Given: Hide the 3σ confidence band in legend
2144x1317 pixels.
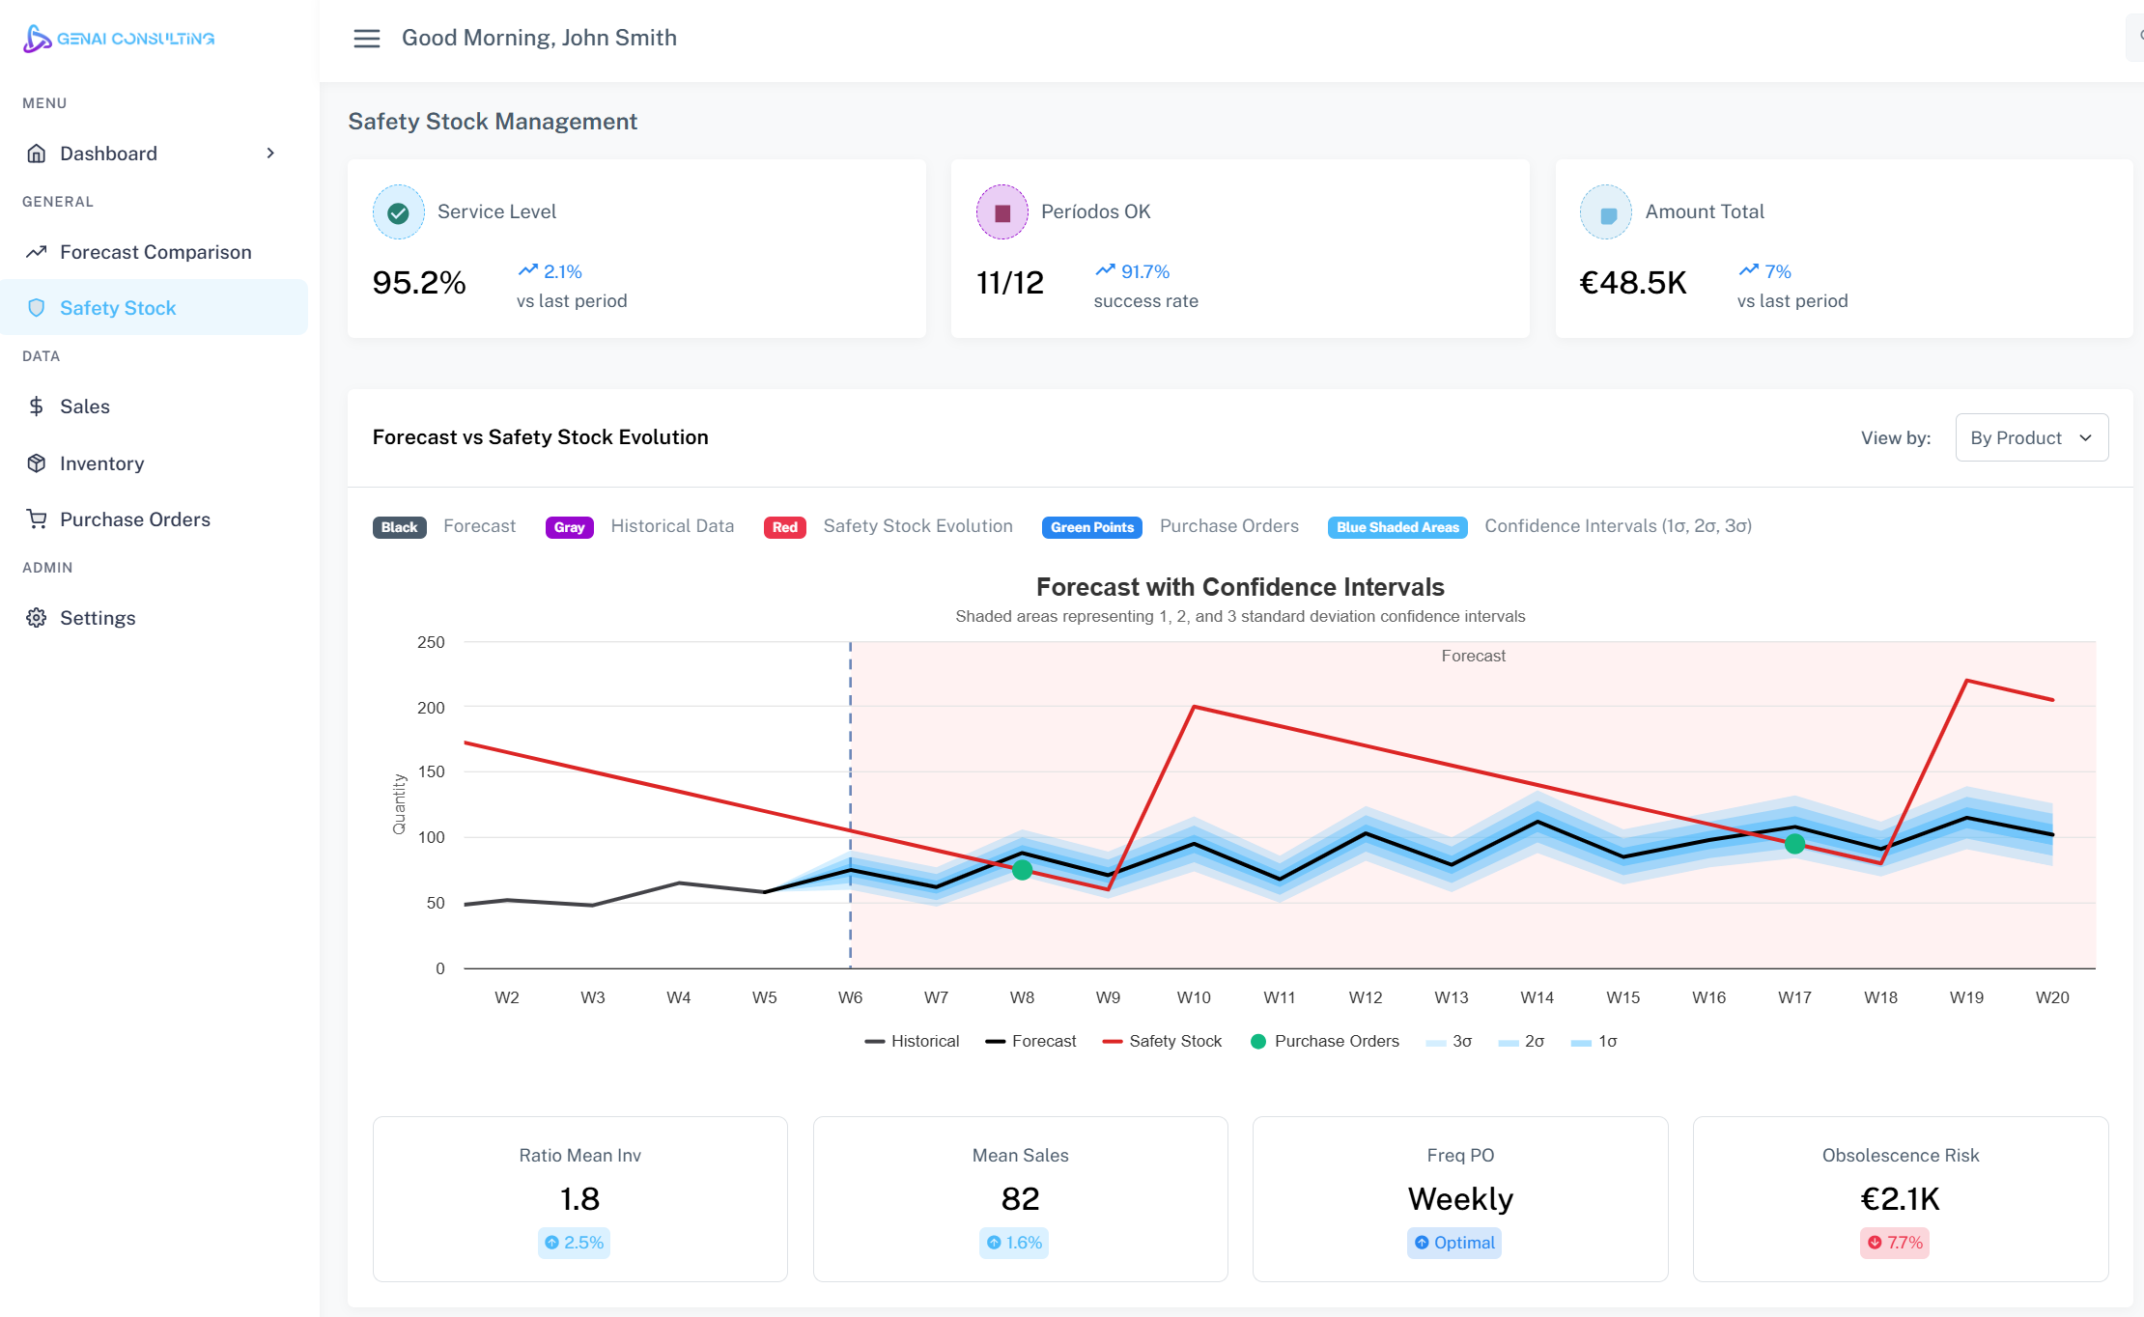Looking at the screenshot, I should [1449, 1041].
